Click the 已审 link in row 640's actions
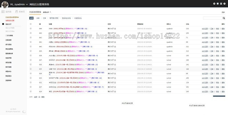 tap(212, 47)
